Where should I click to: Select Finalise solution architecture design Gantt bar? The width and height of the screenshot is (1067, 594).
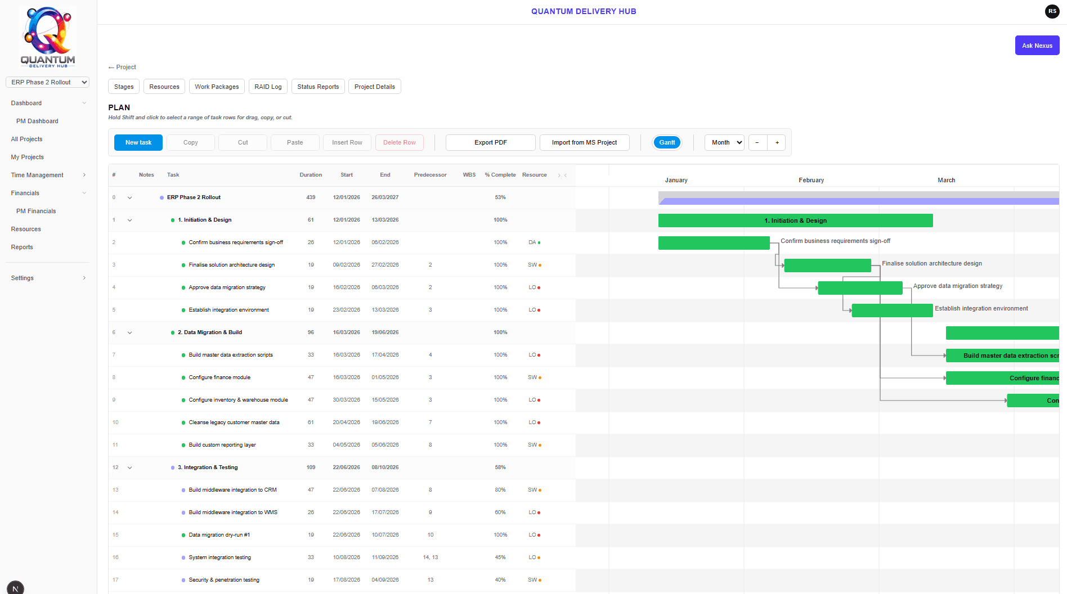click(x=827, y=265)
